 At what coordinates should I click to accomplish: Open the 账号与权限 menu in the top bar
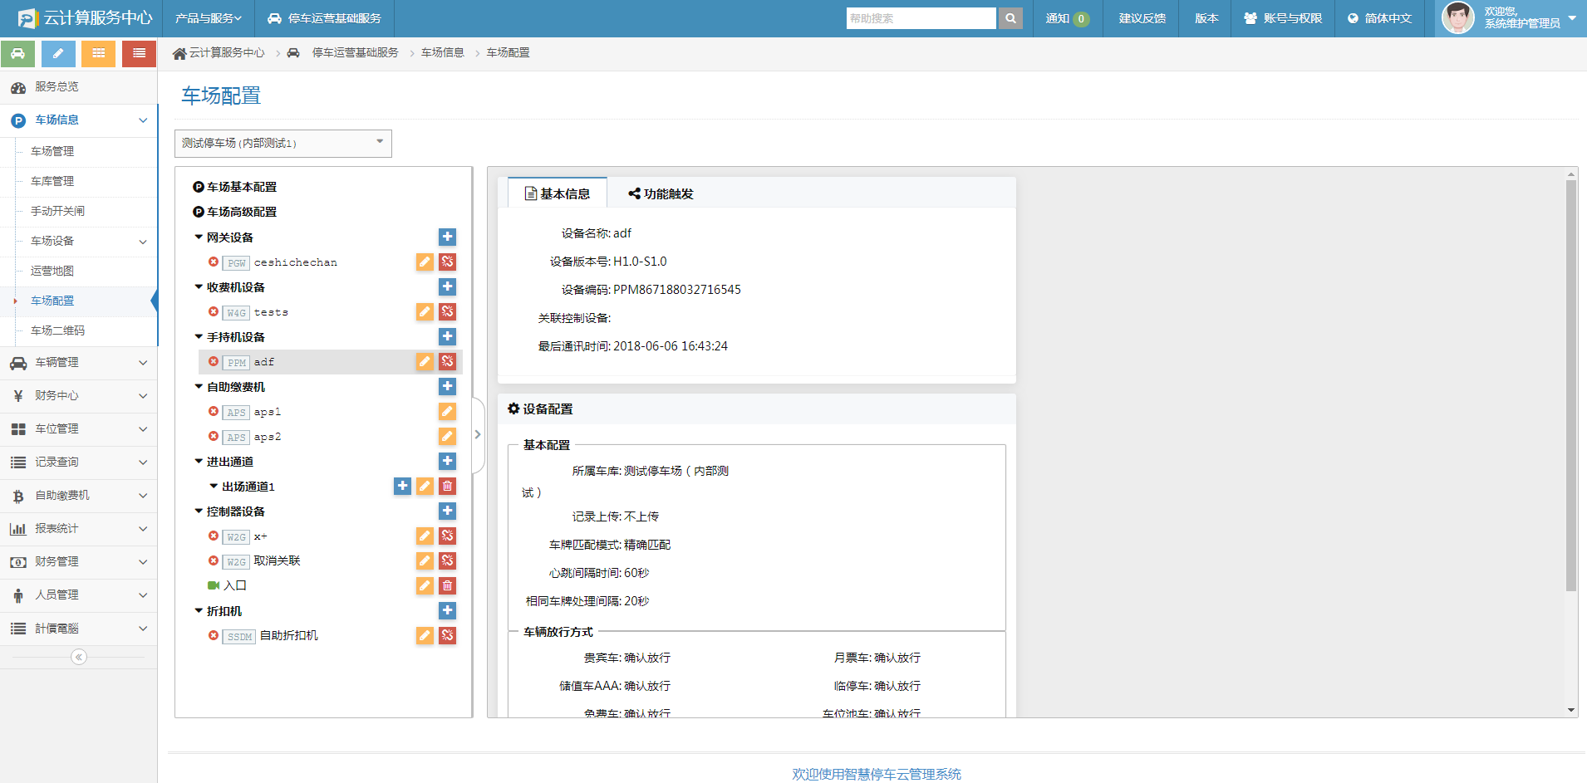1282,17
